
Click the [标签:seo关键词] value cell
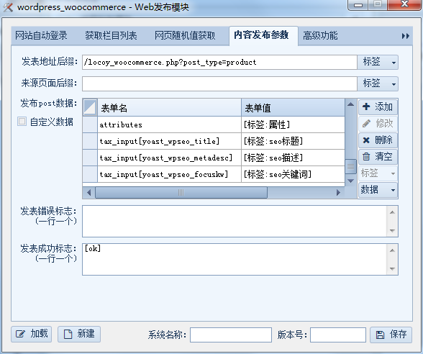pyautogui.click(x=293, y=174)
